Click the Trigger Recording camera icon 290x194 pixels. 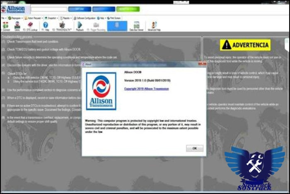(x=96, y=26)
